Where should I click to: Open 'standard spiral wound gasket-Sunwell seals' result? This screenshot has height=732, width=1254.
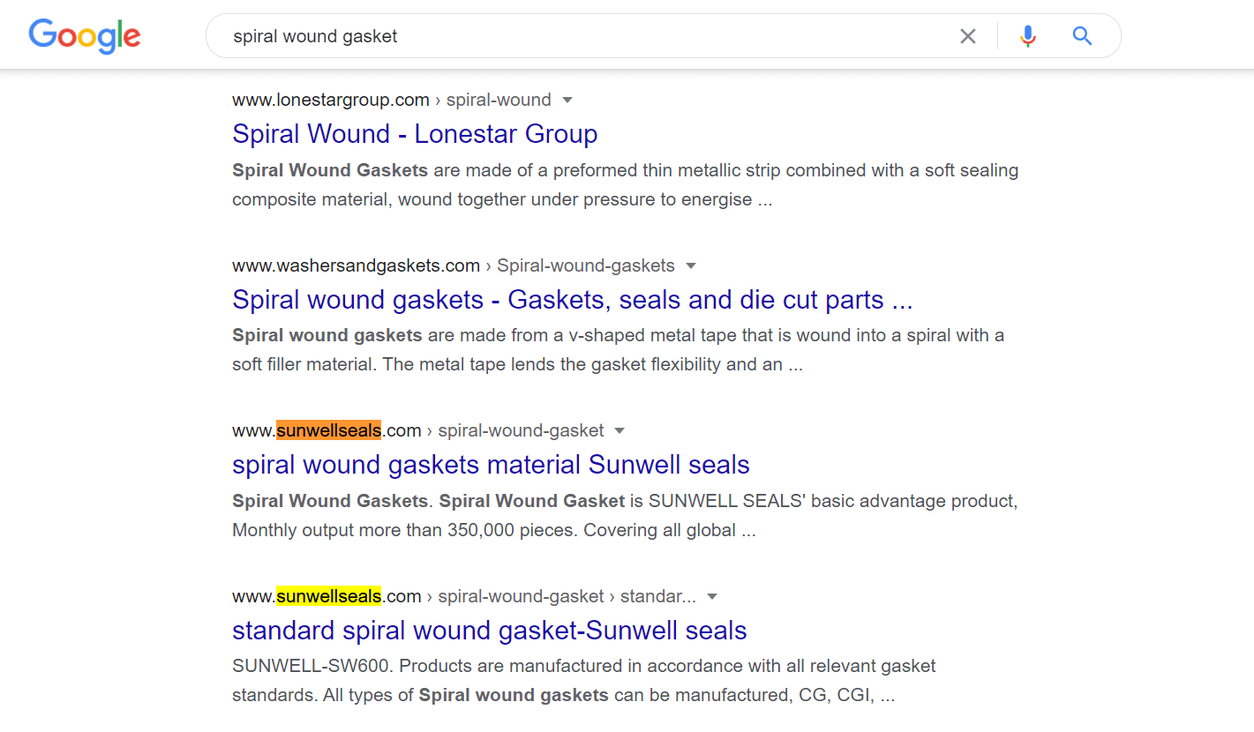(489, 631)
